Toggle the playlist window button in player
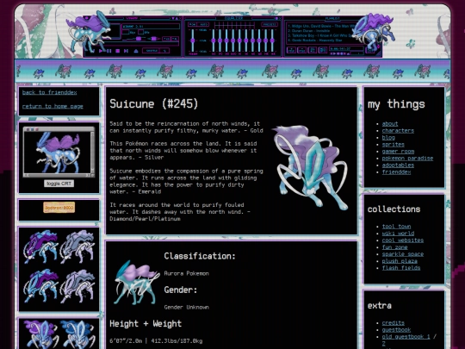 [x=175, y=39]
